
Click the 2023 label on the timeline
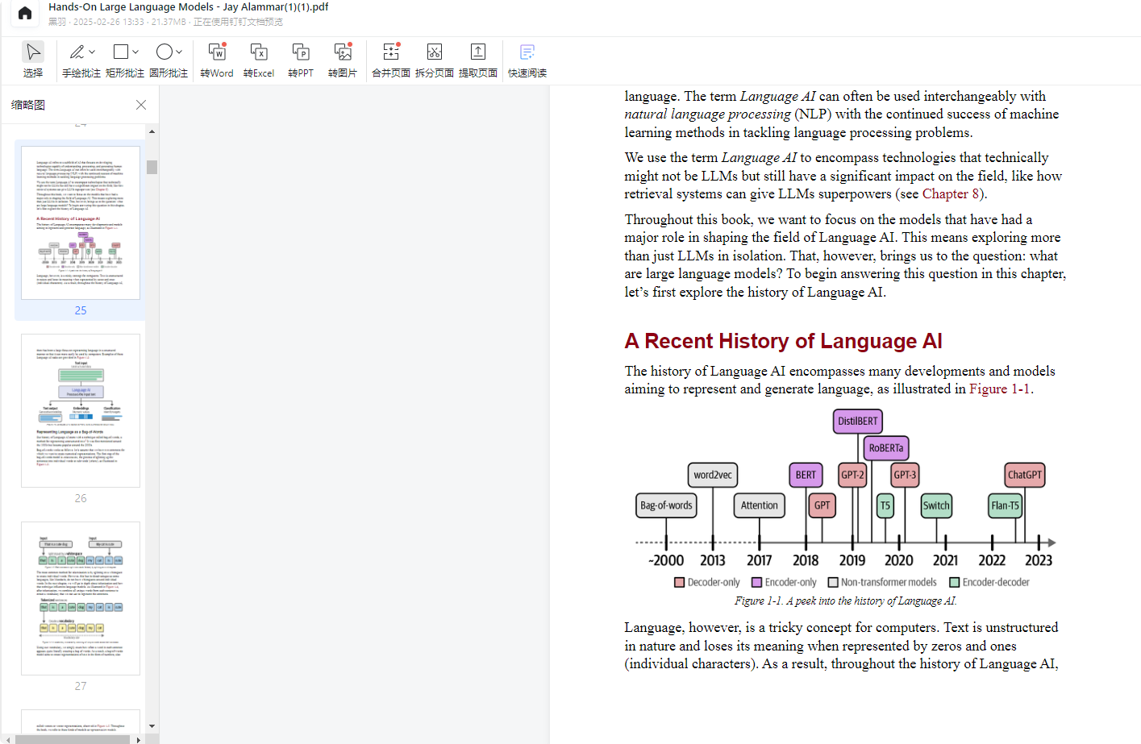[x=1039, y=560]
